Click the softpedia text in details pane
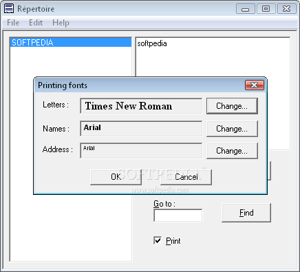Screen dimensions: 300x272 (152, 43)
